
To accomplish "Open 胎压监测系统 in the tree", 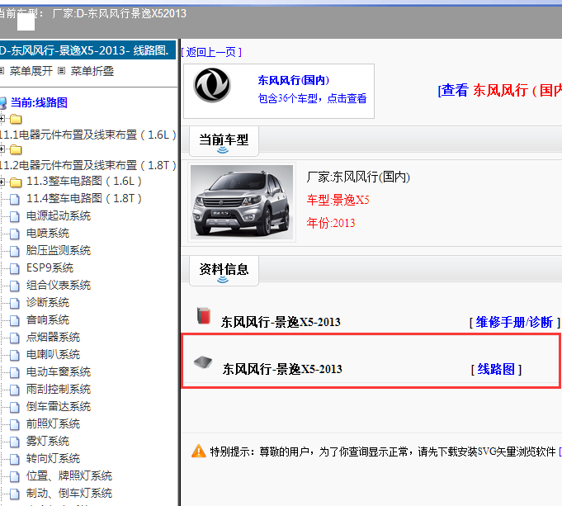I will click(x=58, y=251).
